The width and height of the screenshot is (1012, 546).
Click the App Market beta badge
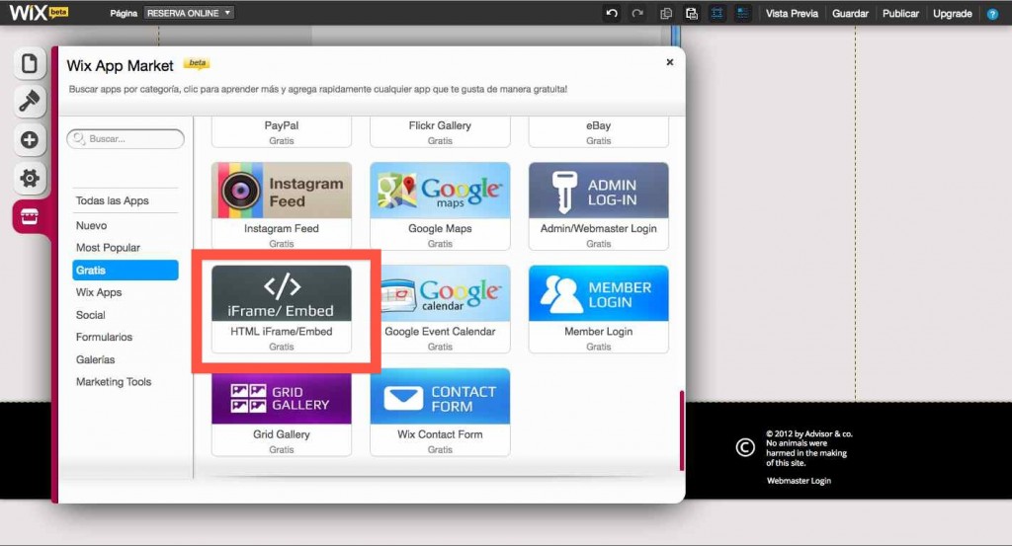(x=197, y=63)
